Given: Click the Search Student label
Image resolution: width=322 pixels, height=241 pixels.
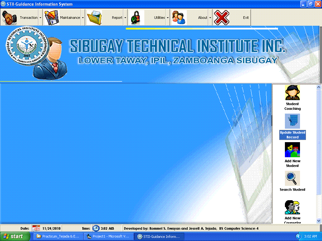Looking at the screenshot, I should pos(292,190).
